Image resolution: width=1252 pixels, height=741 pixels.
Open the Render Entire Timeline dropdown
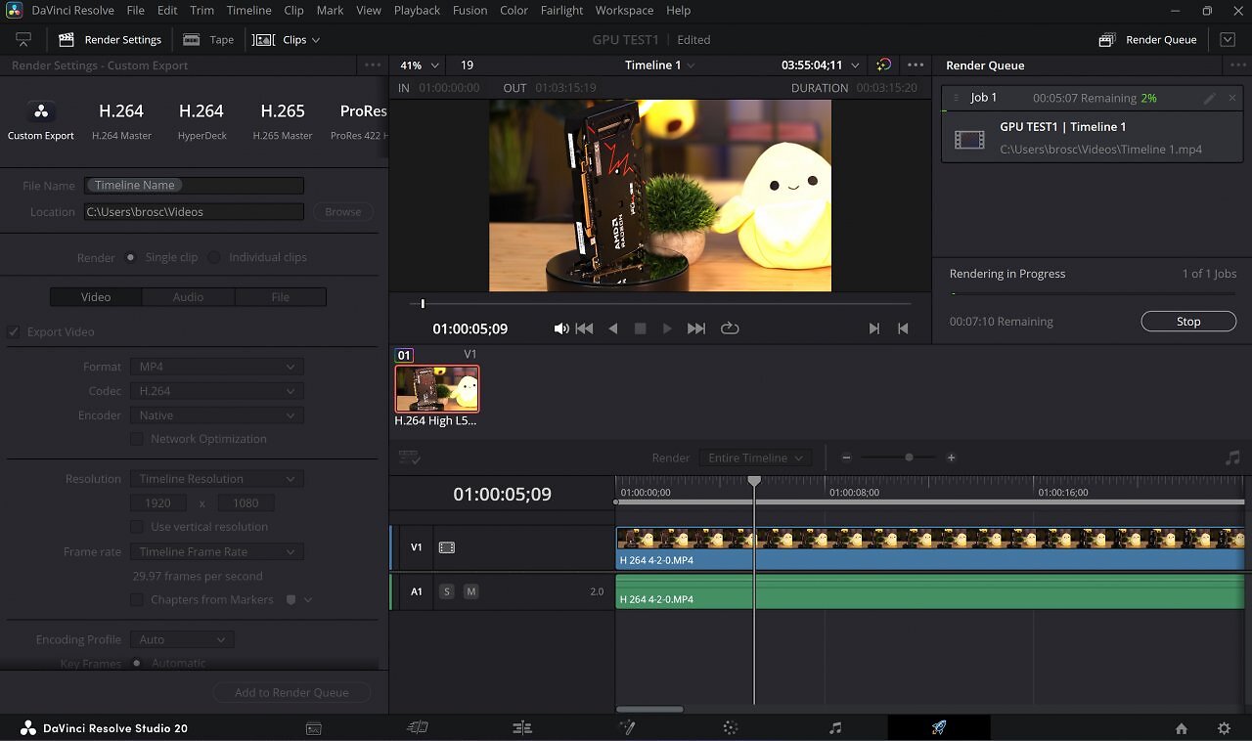coord(755,458)
